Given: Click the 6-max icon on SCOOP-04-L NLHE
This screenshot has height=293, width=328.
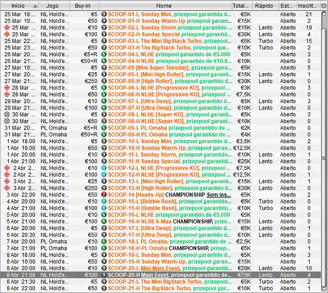Looking at the screenshot, I should click(x=104, y=54).
